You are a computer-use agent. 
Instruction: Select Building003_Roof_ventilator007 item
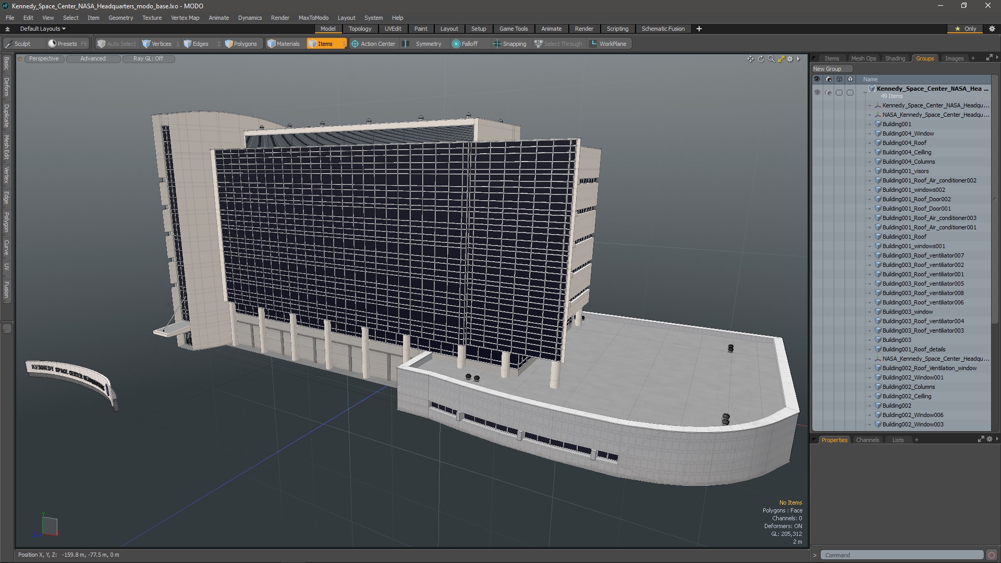(923, 255)
